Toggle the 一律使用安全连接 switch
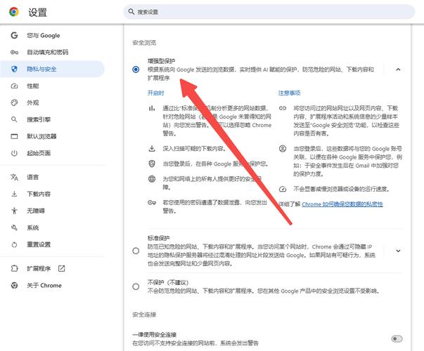 point(397,338)
